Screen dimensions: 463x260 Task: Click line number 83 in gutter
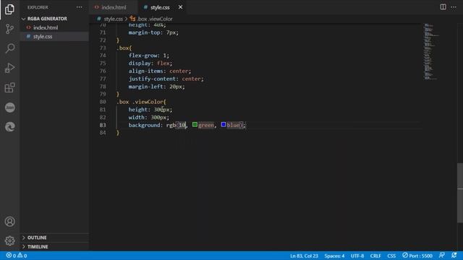click(x=103, y=125)
